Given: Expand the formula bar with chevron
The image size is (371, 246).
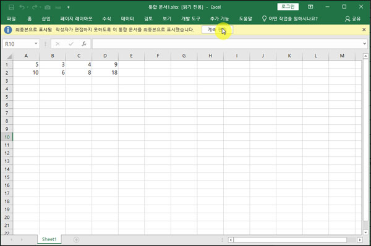Looking at the screenshot, I should [364, 43].
